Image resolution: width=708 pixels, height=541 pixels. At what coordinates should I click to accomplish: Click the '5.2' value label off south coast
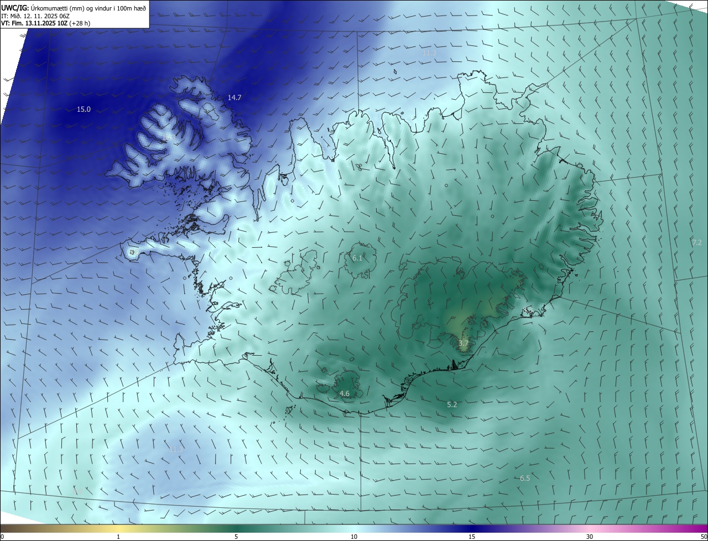[x=452, y=405]
